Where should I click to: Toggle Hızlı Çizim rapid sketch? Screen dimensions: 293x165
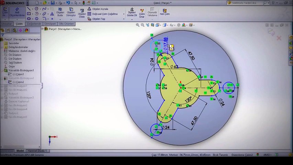coord(165,12)
